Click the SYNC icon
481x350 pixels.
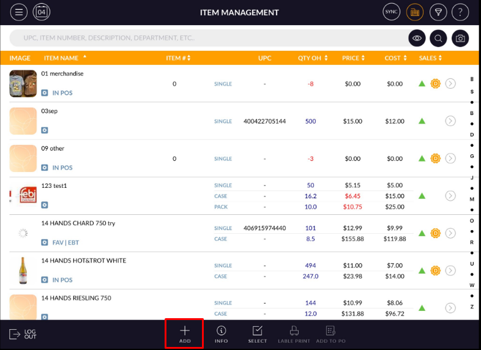tap(391, 12)
